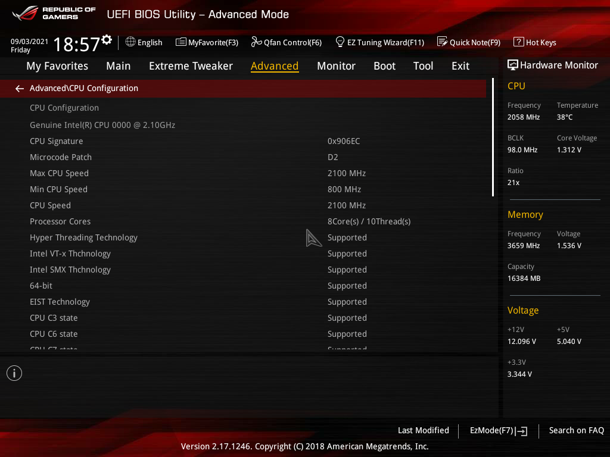Image resolution: width=610 pixels, height=457 pixels.
Task: View Last Modified settings
Action: point(424,431)
